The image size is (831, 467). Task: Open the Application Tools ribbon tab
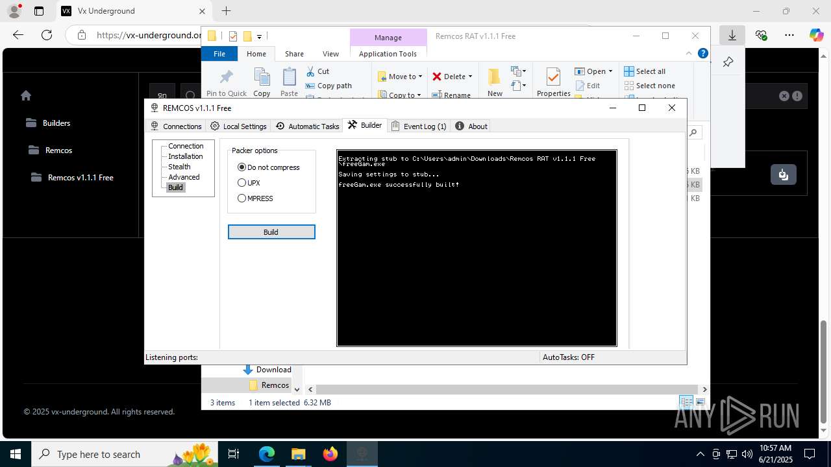[388, 54]
